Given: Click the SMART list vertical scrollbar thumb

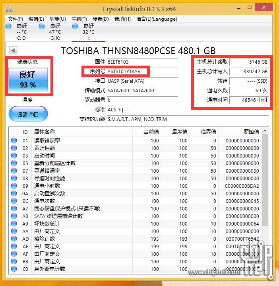Looking at the screenshot, I should point(265,180).
